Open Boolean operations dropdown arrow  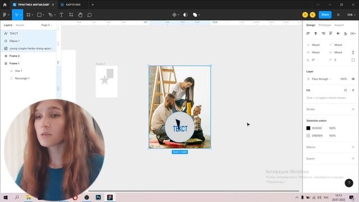[x=199, y=15]
